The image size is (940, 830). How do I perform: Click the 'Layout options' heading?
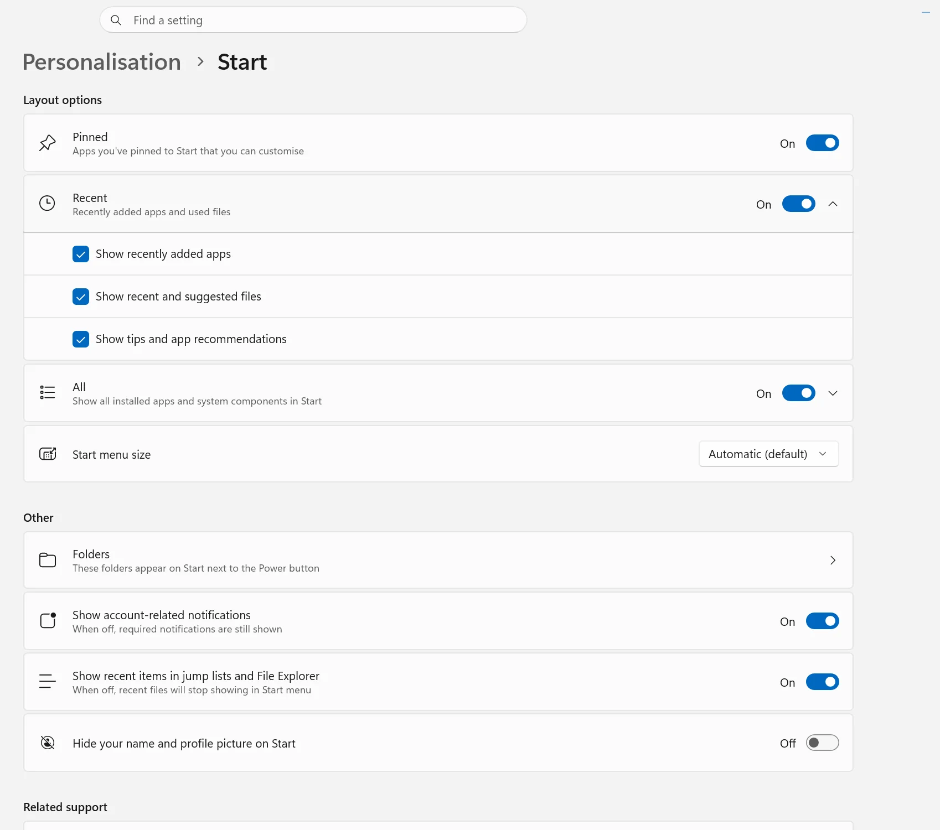click(63, 100)
